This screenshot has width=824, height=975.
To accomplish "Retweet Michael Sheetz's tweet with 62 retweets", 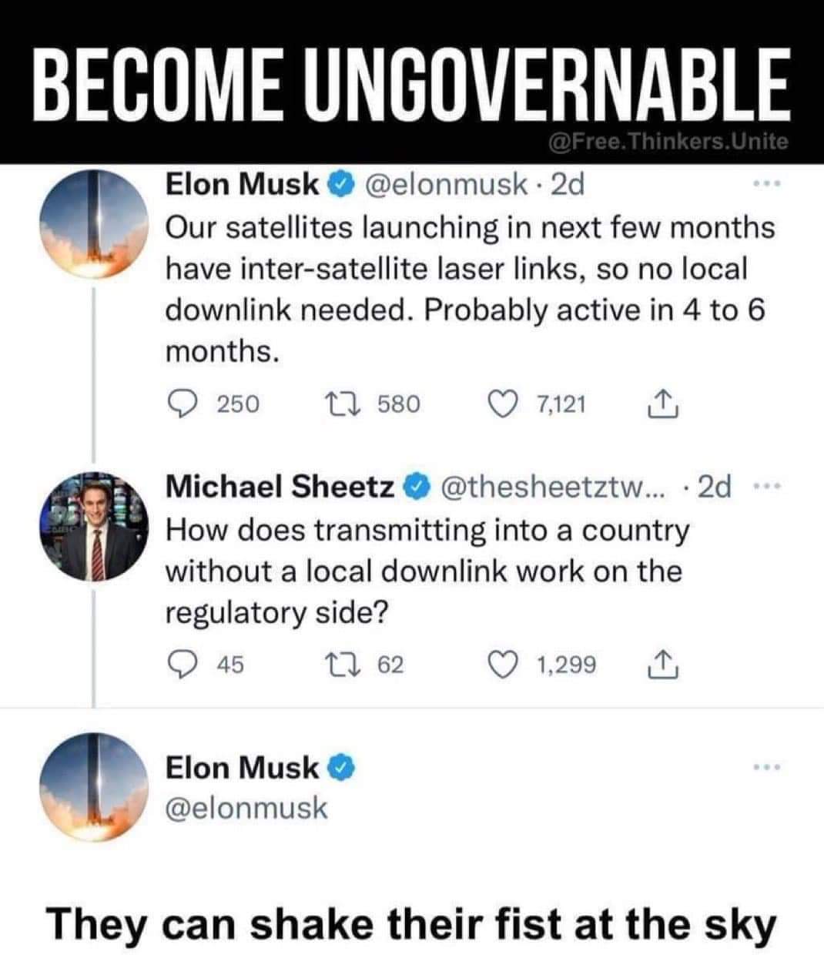I will pos(358,665).
